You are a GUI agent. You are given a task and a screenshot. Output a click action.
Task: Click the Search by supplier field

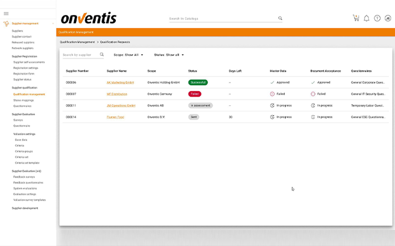(80, 55)
